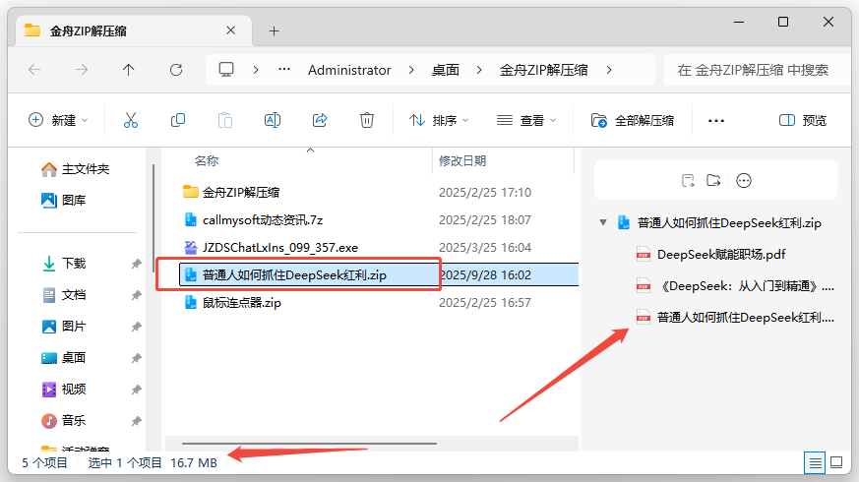The image size is (859, 482).
Task: Select the callmysoft动态资讯.7z file
Action: pyautogui.click(x=379, y=219)
